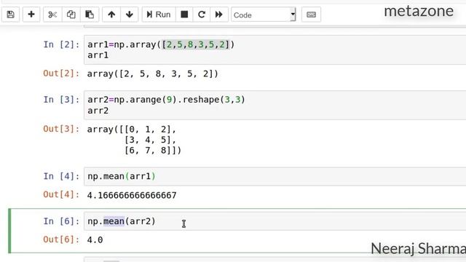
Task: Cut selected cells with scissors icon
Action: click(x=52, y=15)
